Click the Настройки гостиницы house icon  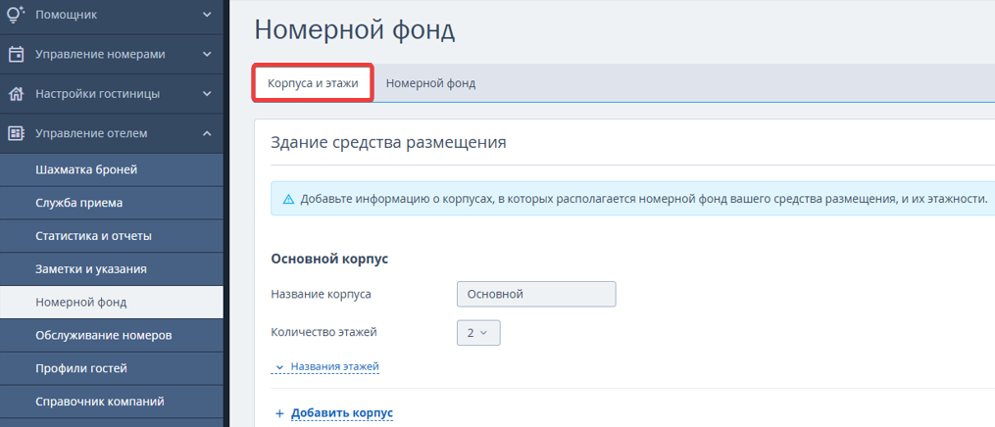16,94
